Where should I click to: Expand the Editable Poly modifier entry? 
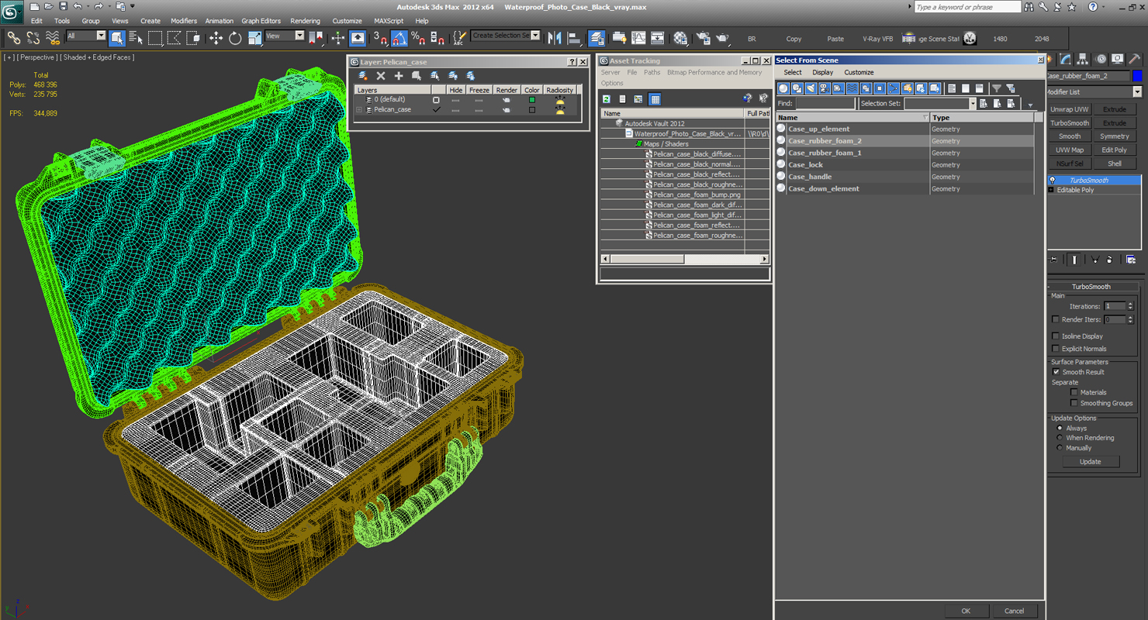point(1051,190)
